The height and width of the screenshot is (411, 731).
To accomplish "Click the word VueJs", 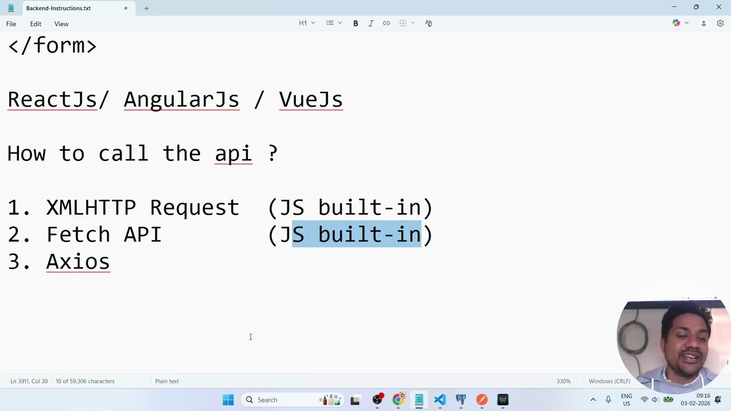I will pos(311,99).
